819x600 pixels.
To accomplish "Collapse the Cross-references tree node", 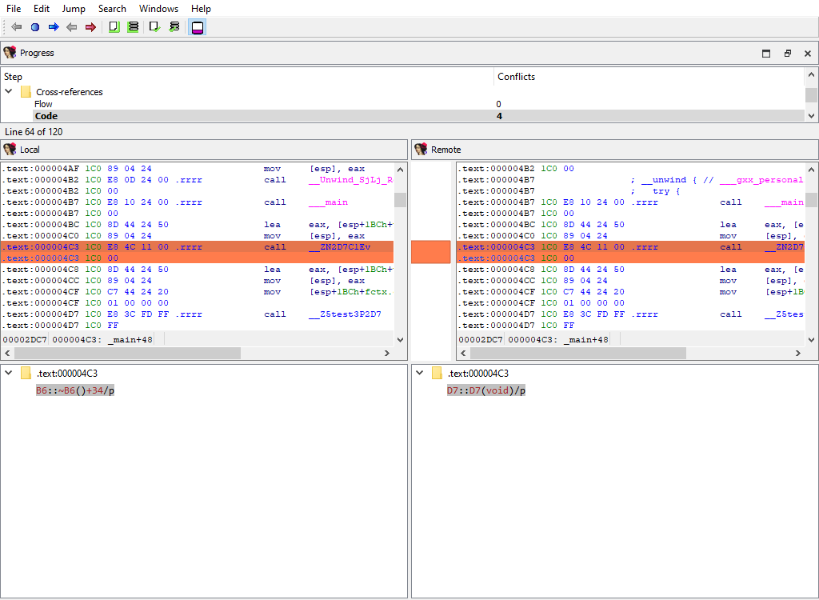I will (10, 92).
